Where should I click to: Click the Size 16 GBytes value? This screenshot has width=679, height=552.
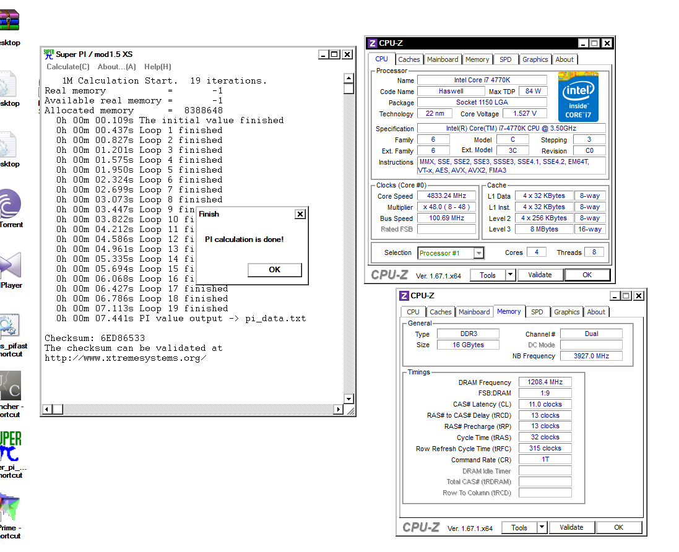coord(468,345)
